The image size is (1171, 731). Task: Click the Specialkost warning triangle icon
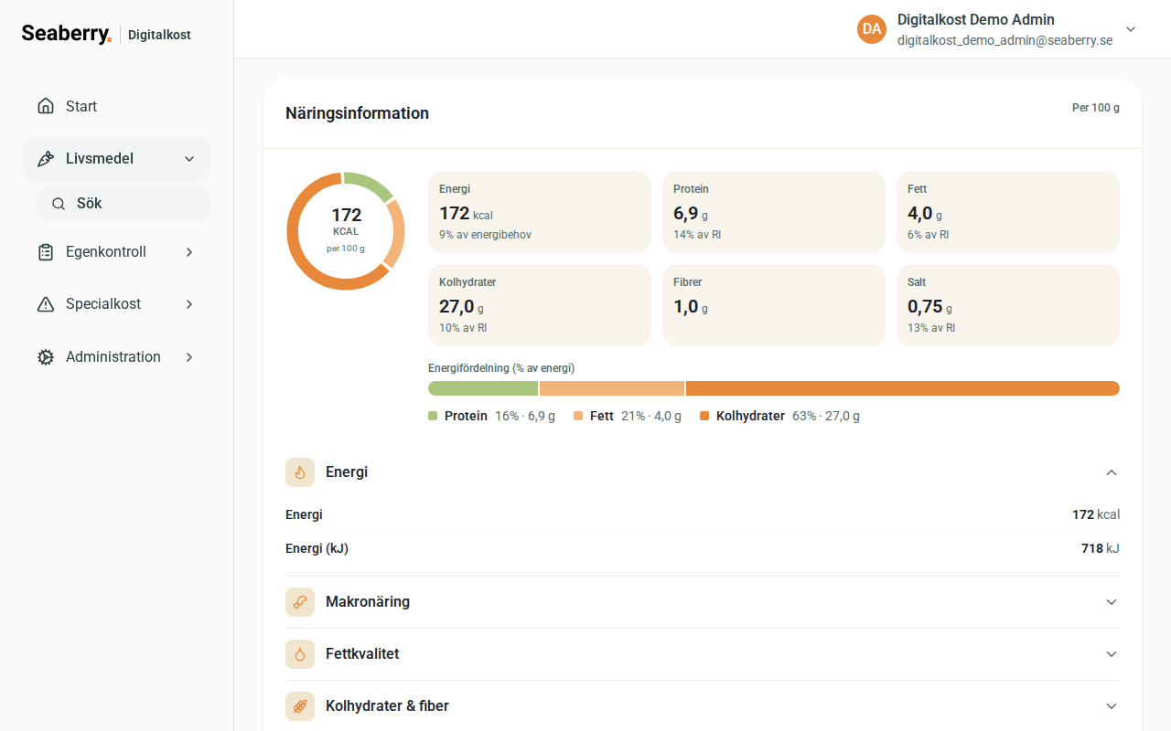click(46, 304)
